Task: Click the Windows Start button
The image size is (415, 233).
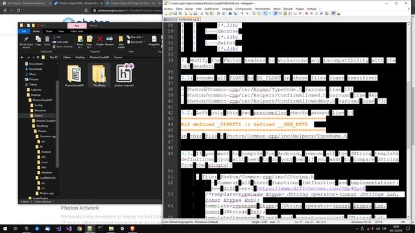Action: pyautogui.click(x=5, y=228)
